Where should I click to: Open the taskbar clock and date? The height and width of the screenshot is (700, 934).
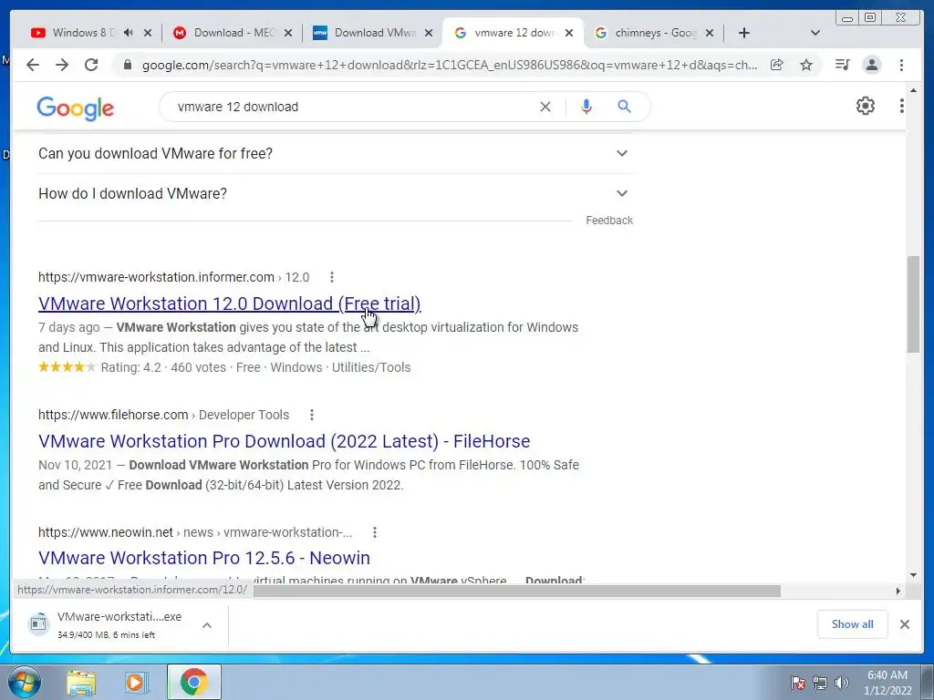click(887, 683)
